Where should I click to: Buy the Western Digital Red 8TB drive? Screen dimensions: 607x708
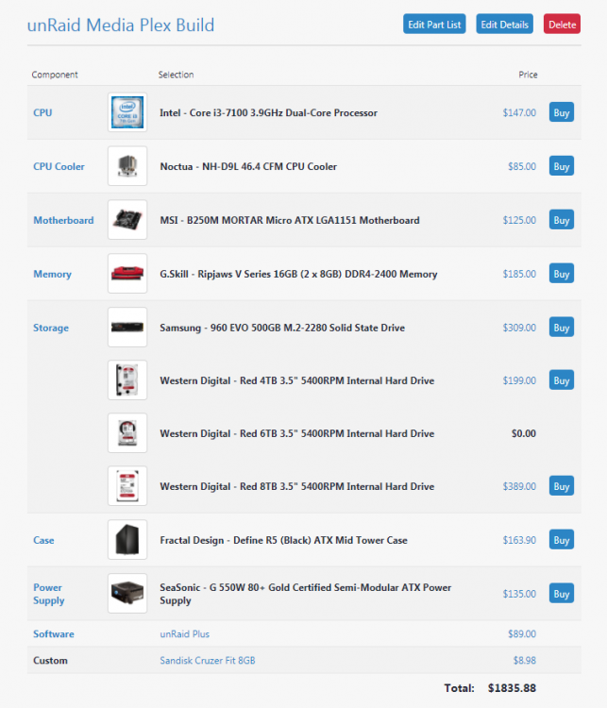coord(562,486)
